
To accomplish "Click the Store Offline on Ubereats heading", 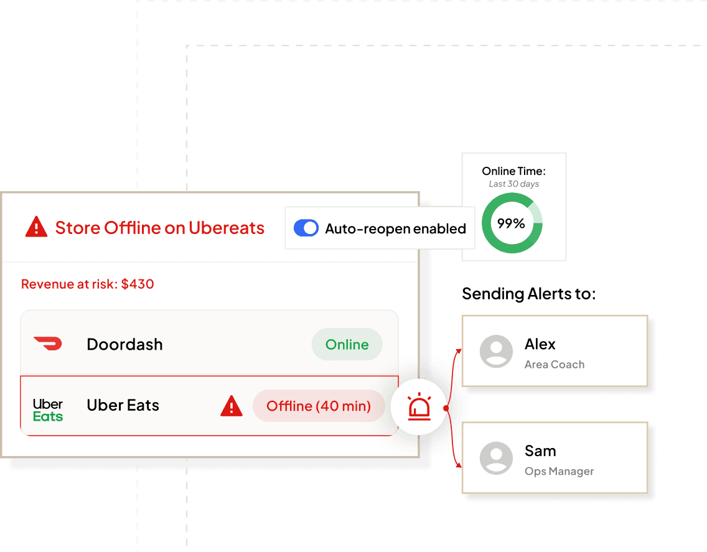I will point(159,228).
